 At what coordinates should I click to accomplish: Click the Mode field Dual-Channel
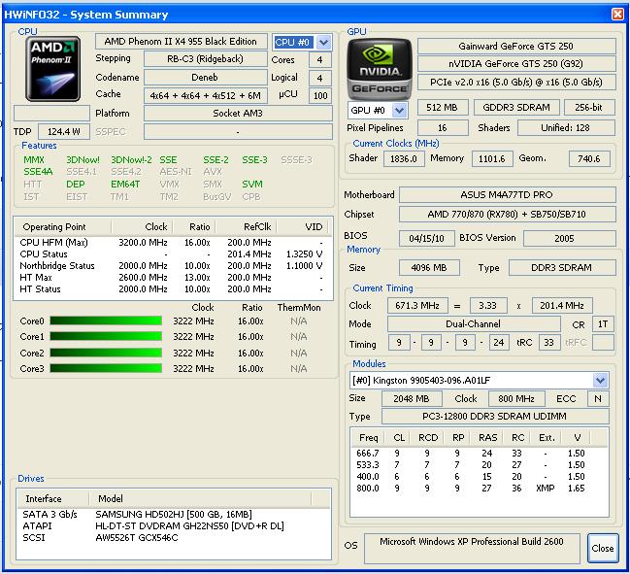click(x=474, y=324)
